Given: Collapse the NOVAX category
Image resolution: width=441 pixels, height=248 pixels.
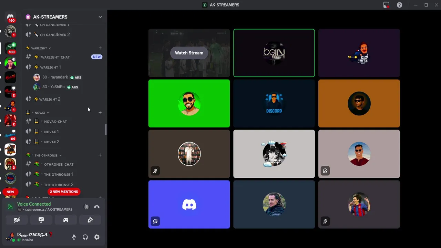Looking at the screenshot, I should (38, 113).
